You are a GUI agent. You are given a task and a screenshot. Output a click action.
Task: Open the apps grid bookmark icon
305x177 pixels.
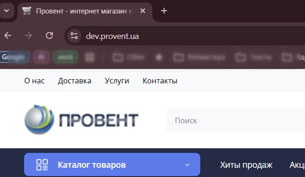(x=89, y=57)
